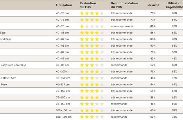Screen dimensions: 183x120
Task: Click the 42% ergonomie value
Action: pos(174,78)
